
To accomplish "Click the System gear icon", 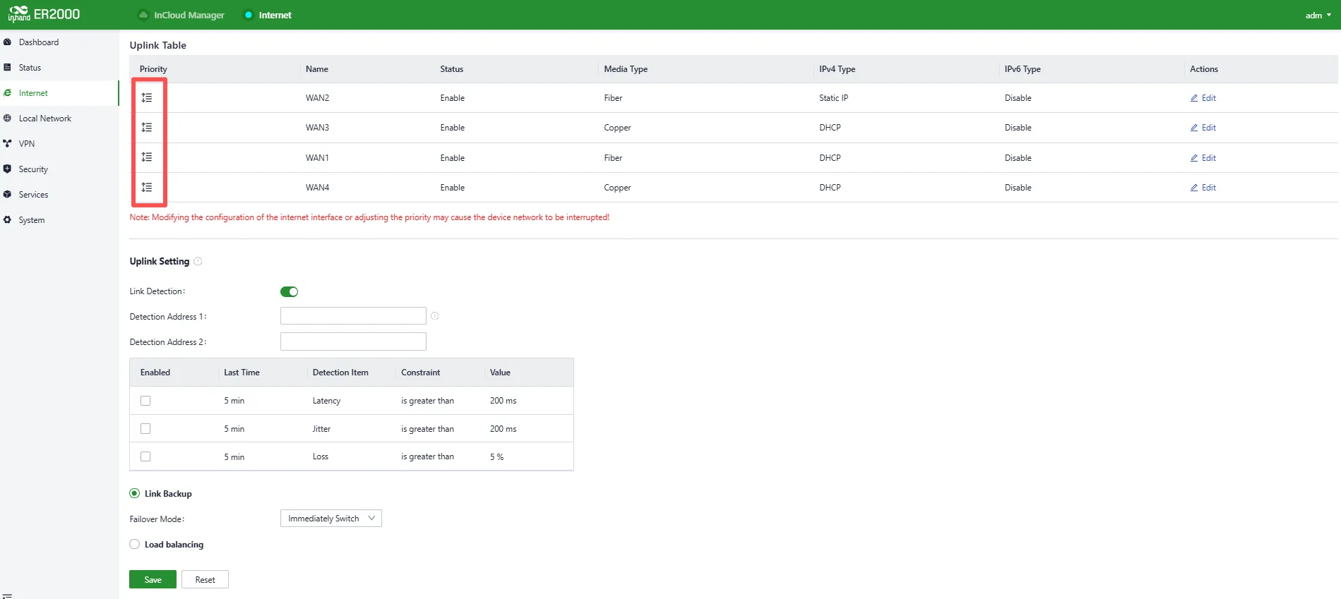I will tap(7, 220).
